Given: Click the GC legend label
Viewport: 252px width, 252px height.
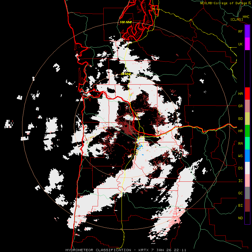Looking at the screenshot, I should (240, 193).
